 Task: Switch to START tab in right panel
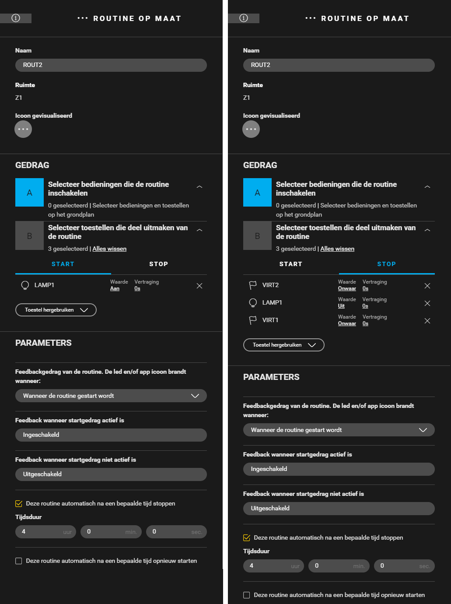point(291,264)
